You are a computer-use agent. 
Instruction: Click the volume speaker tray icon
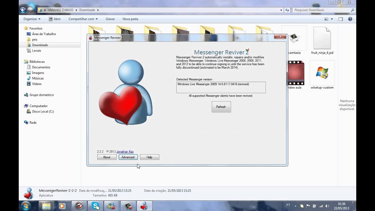pyautogui.click(x=327, y=206)
